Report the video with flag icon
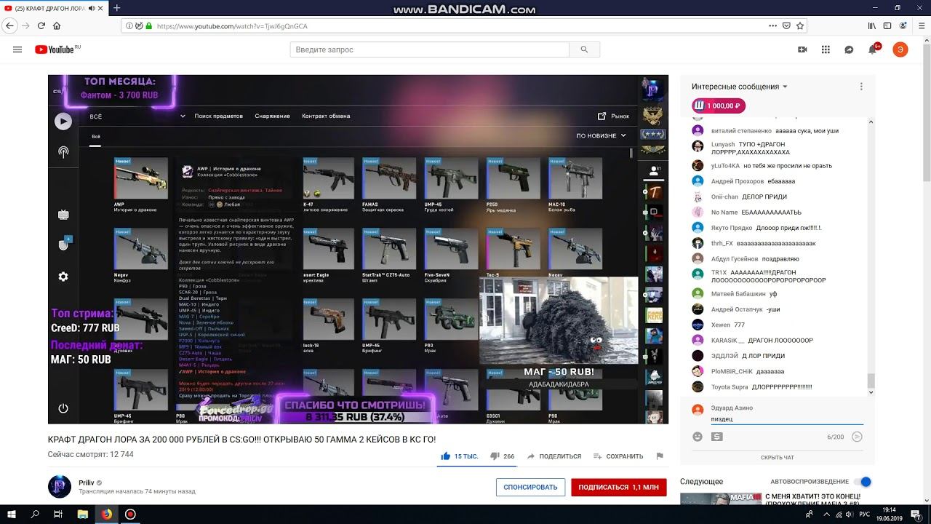The image size is (931, 524). pyautogui.click(x=660, y=456)
